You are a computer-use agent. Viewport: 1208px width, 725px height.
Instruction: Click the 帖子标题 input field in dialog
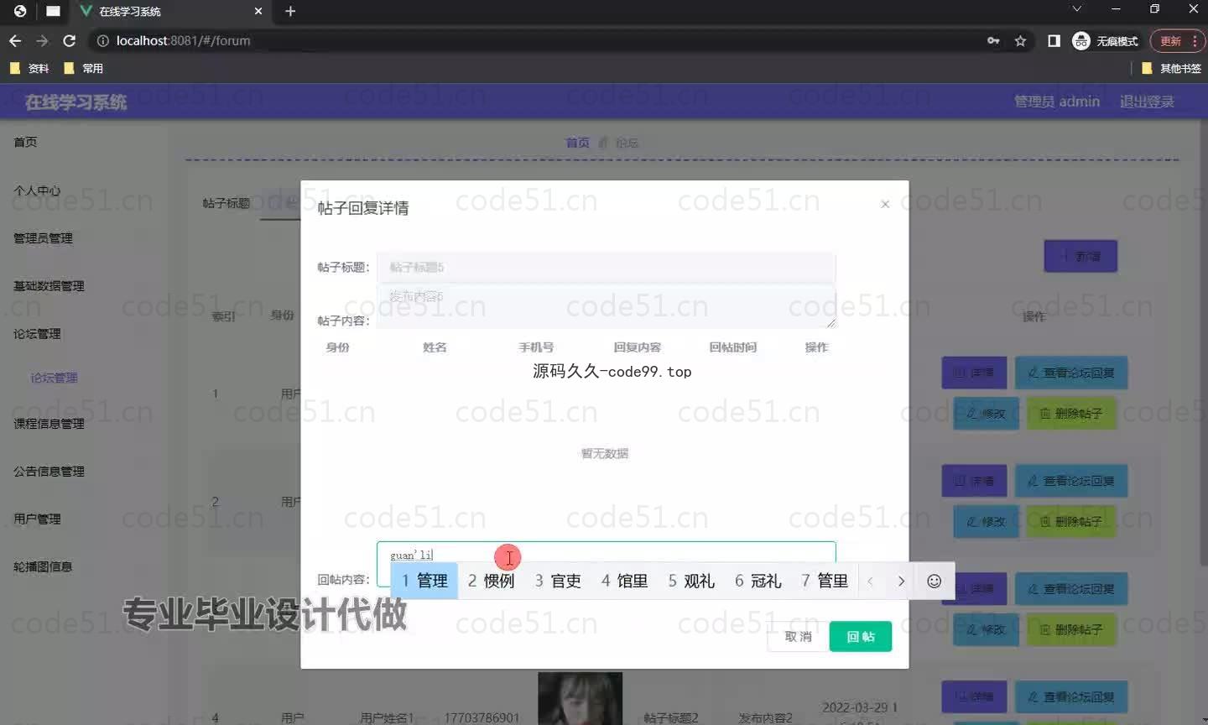[606, 267]
